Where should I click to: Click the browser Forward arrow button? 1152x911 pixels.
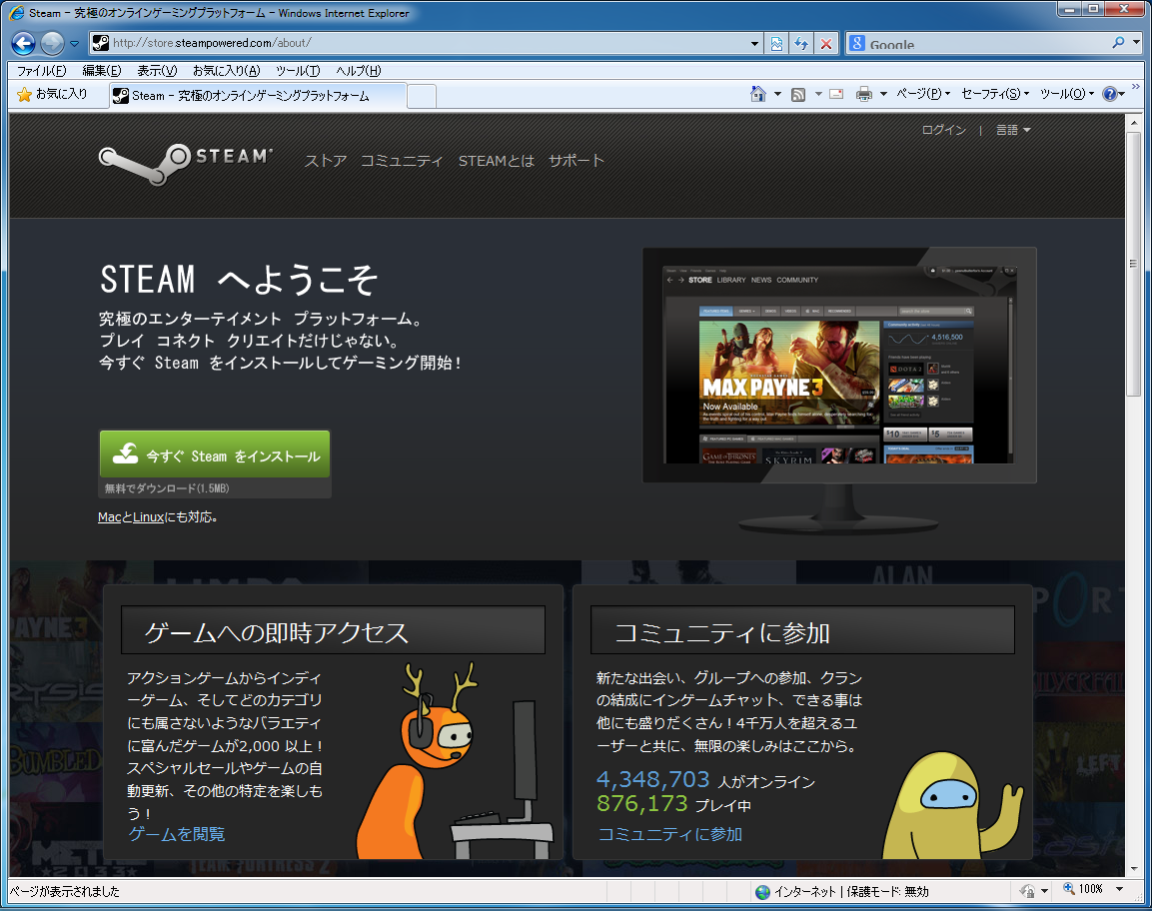52,43
